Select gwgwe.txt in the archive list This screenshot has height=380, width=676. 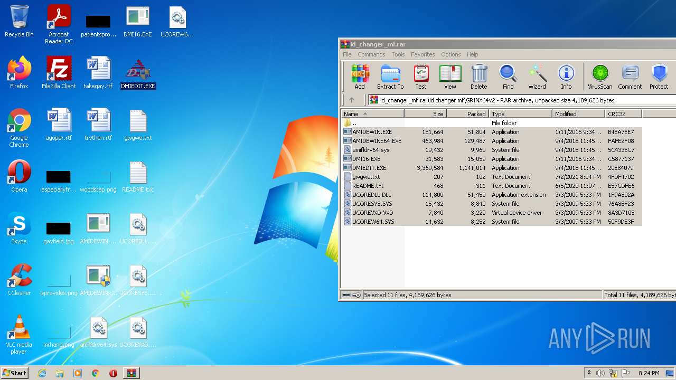pos(491,177)
